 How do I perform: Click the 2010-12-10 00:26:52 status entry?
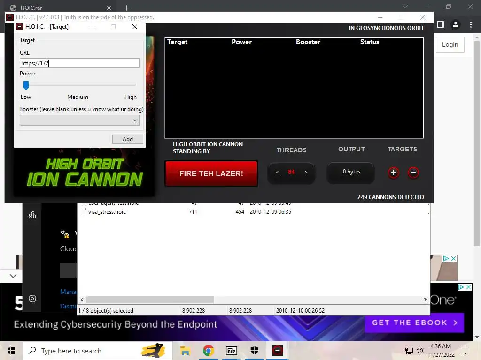(x=300, y=311)
